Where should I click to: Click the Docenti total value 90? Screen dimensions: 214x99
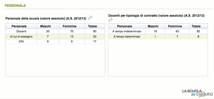95,32
